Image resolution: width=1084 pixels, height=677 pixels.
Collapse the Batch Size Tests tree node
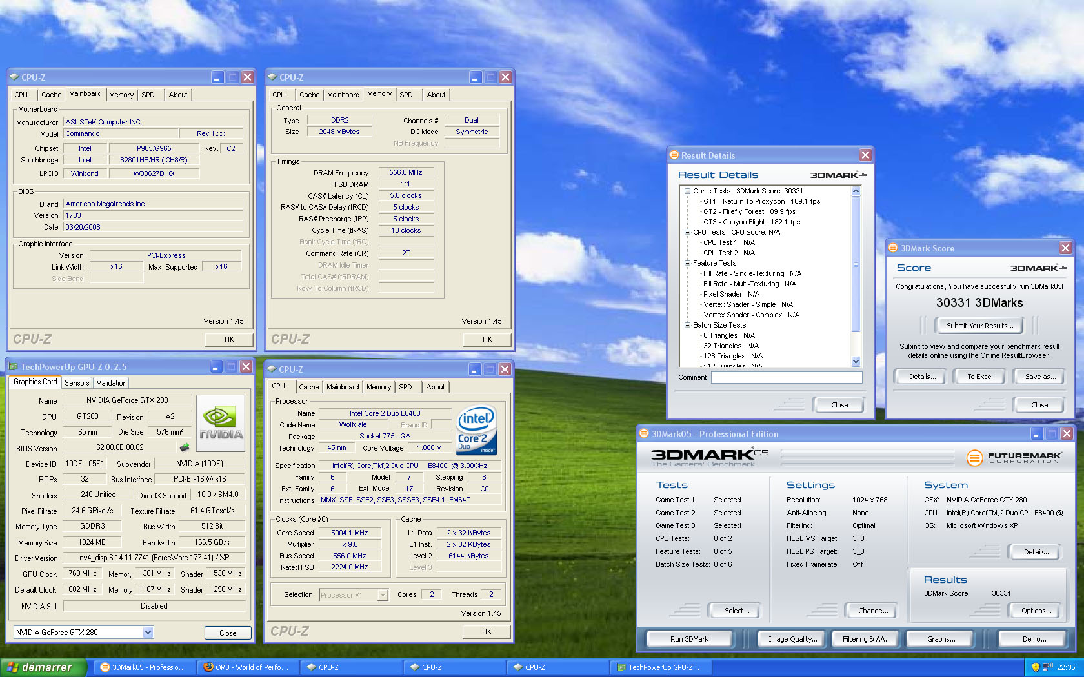click(x=687, y=325)
